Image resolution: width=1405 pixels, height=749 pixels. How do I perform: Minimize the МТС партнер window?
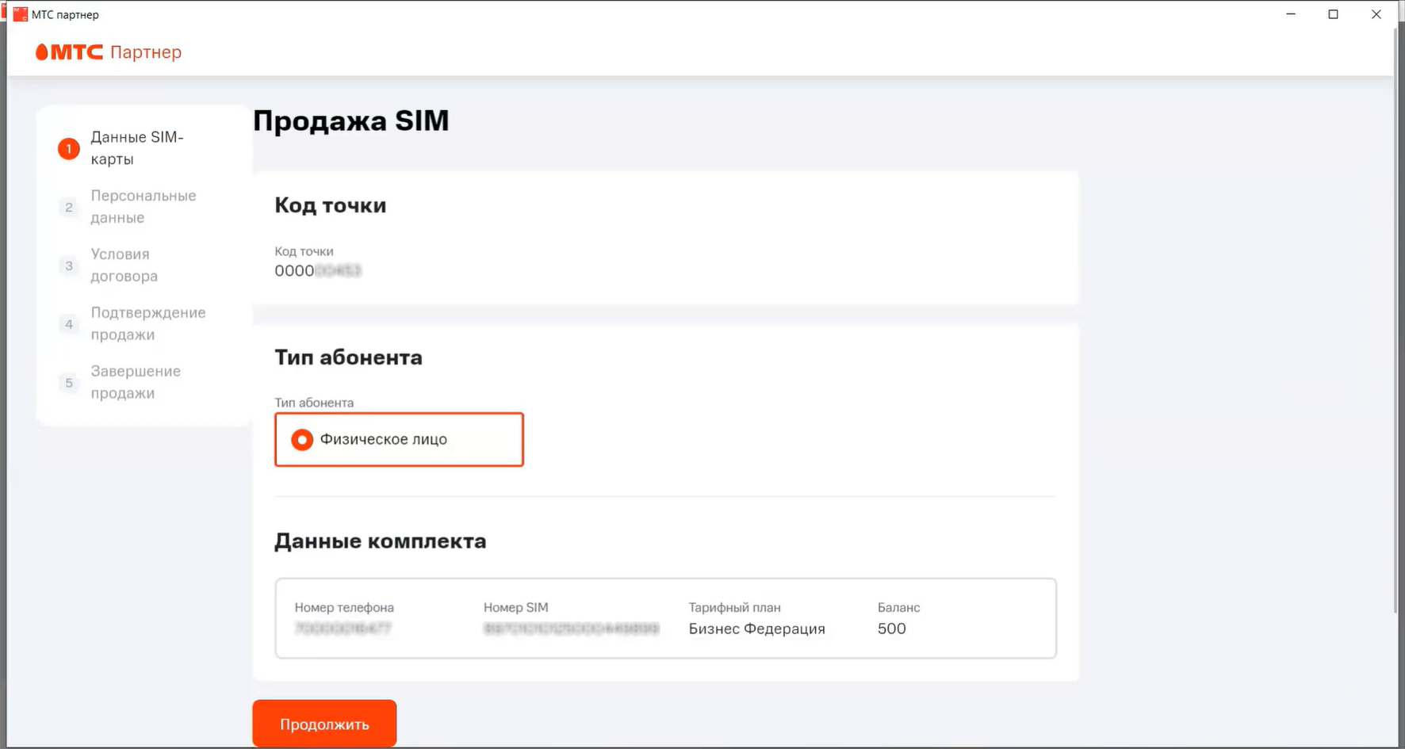1291,14
